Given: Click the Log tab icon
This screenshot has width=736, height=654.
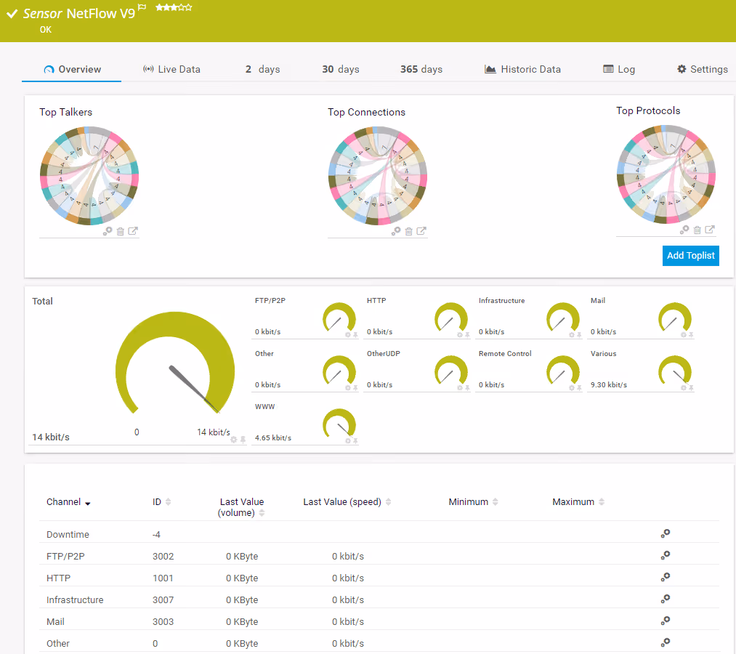Looking at the screenshot, I should [x=608, y=69].
